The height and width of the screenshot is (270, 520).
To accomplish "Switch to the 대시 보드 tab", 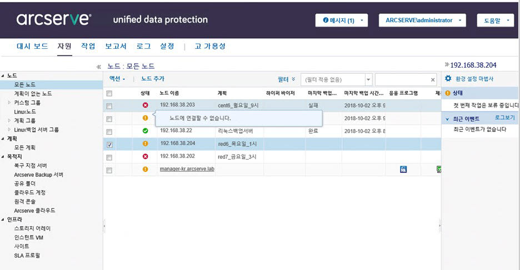I will point(32,47).
